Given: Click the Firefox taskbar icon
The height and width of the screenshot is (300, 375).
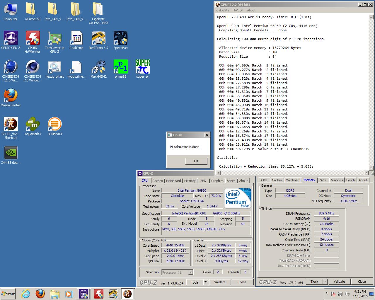Looking at the screenshot, I should (40, 294).
